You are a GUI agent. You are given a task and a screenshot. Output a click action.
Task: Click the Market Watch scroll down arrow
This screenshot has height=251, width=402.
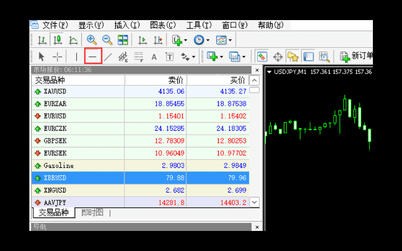[254, 202]
